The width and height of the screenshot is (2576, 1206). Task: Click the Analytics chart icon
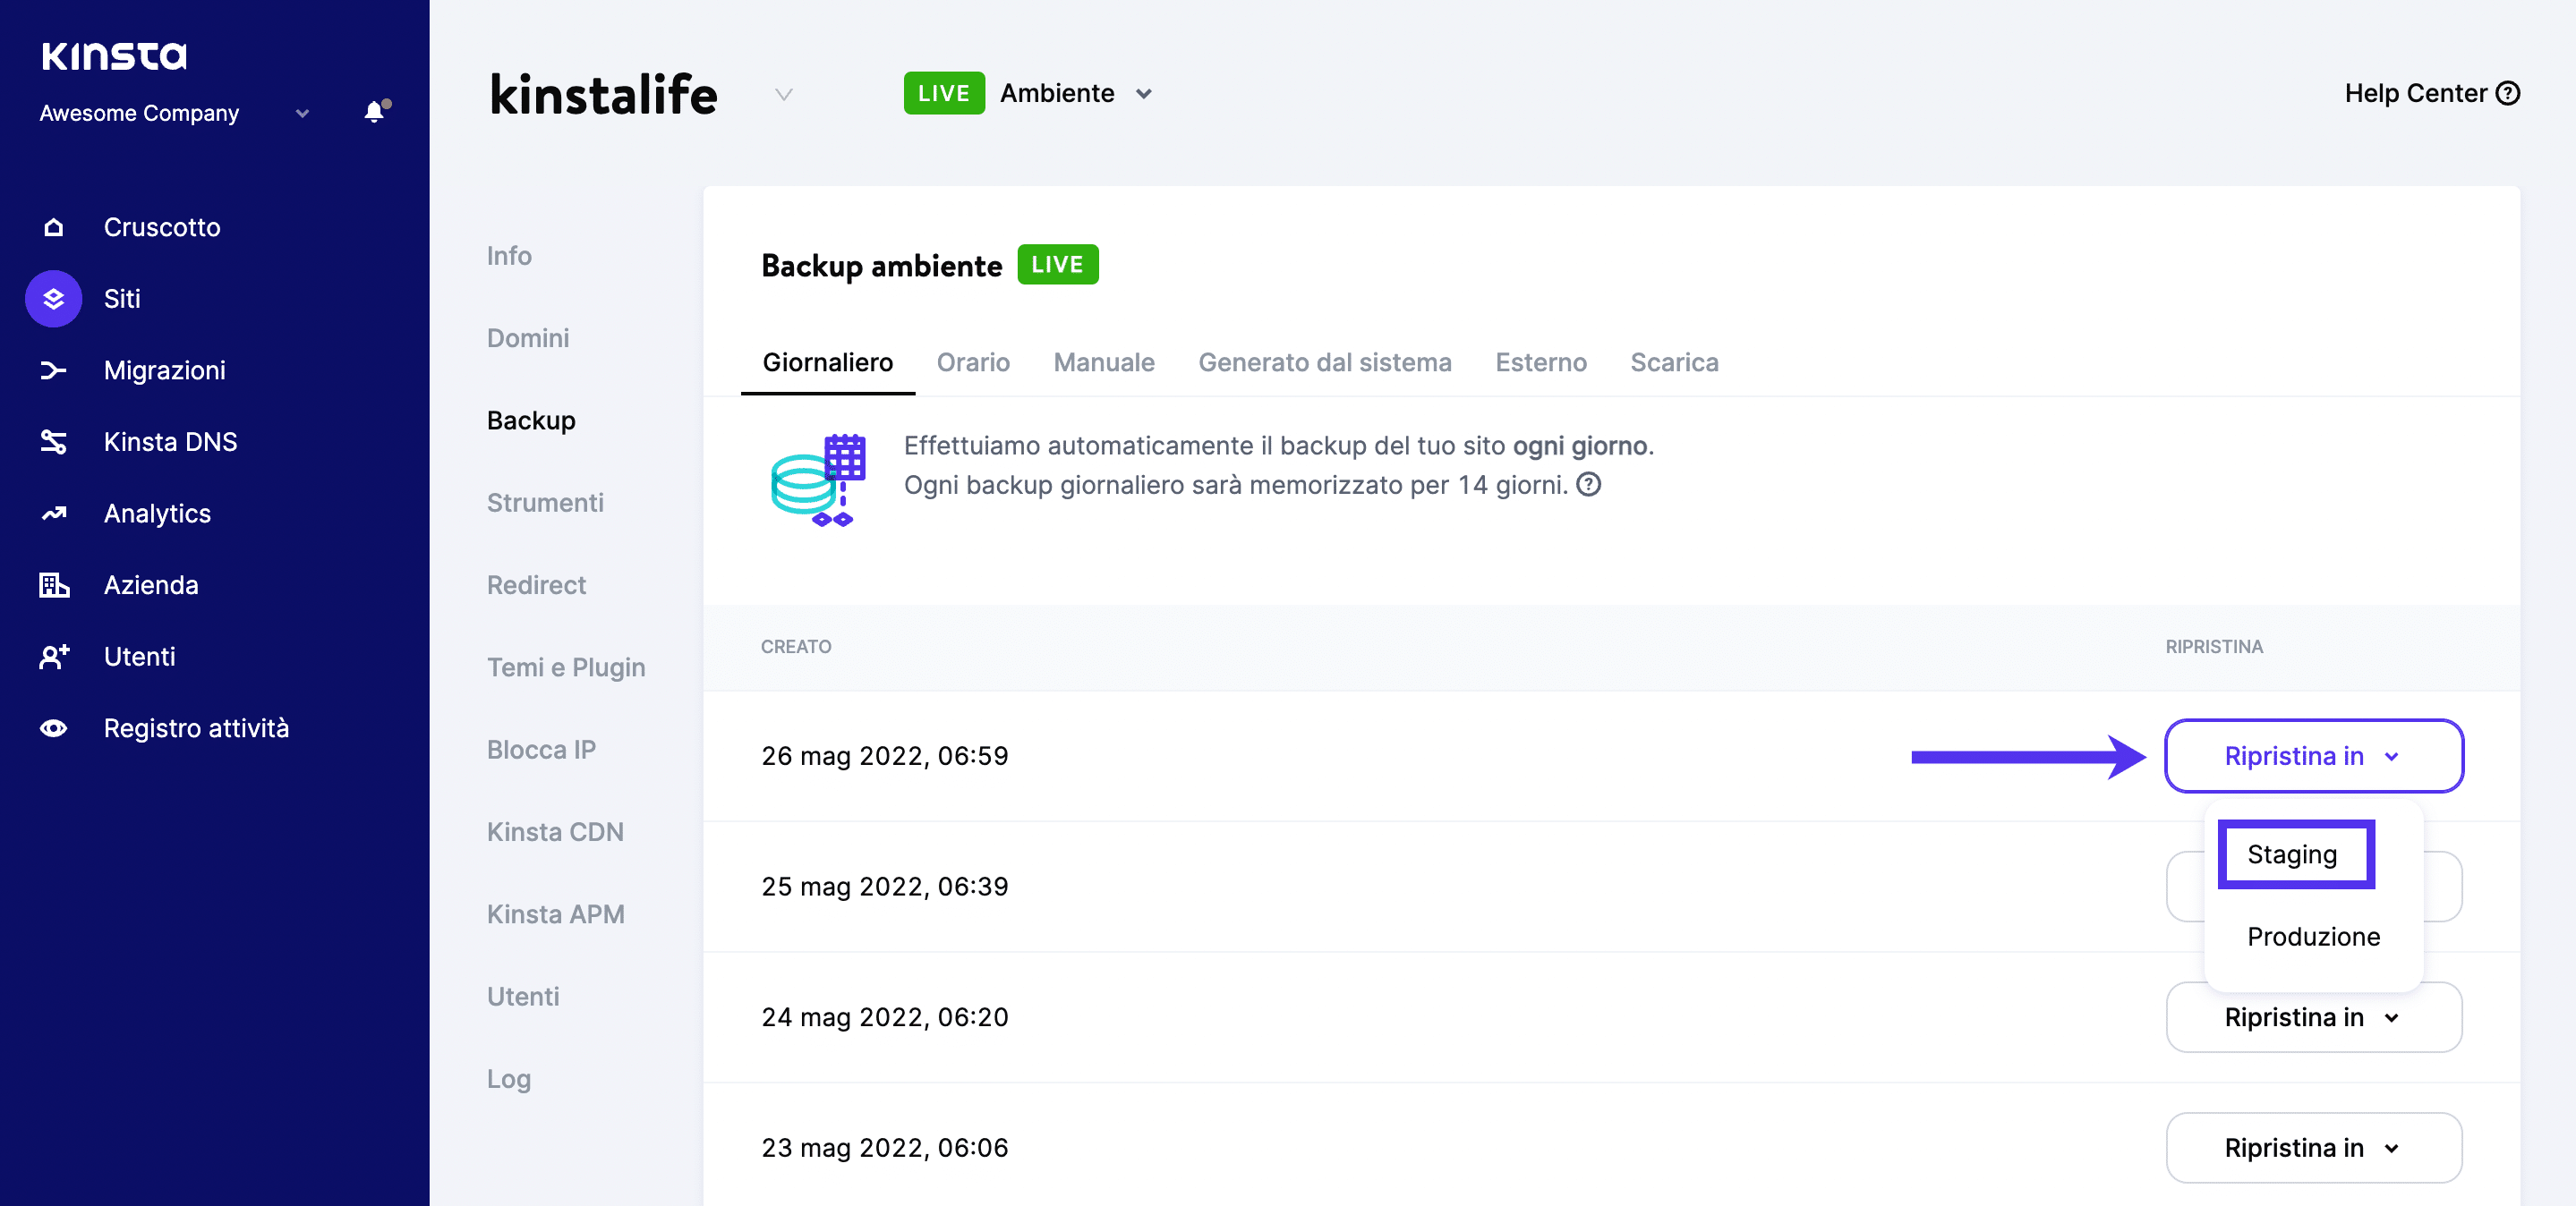coord(54,514)
